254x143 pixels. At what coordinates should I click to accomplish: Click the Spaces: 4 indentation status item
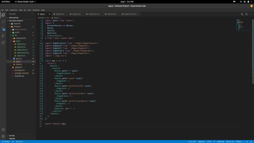coord(202,142)
